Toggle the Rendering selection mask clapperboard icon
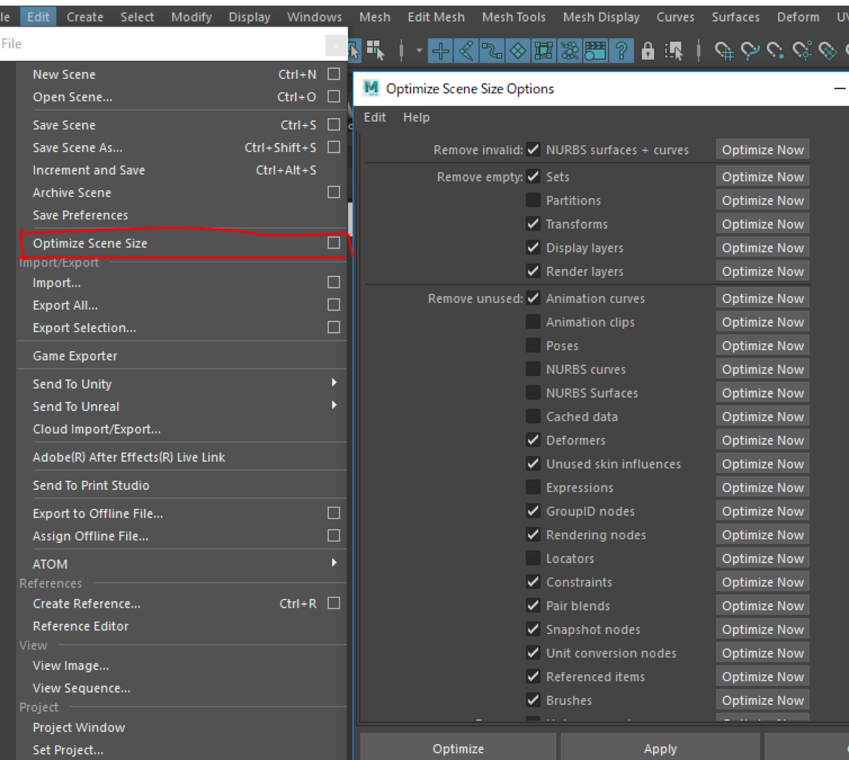This screenshot has height=760, width=849. click(x=595, y=51)
